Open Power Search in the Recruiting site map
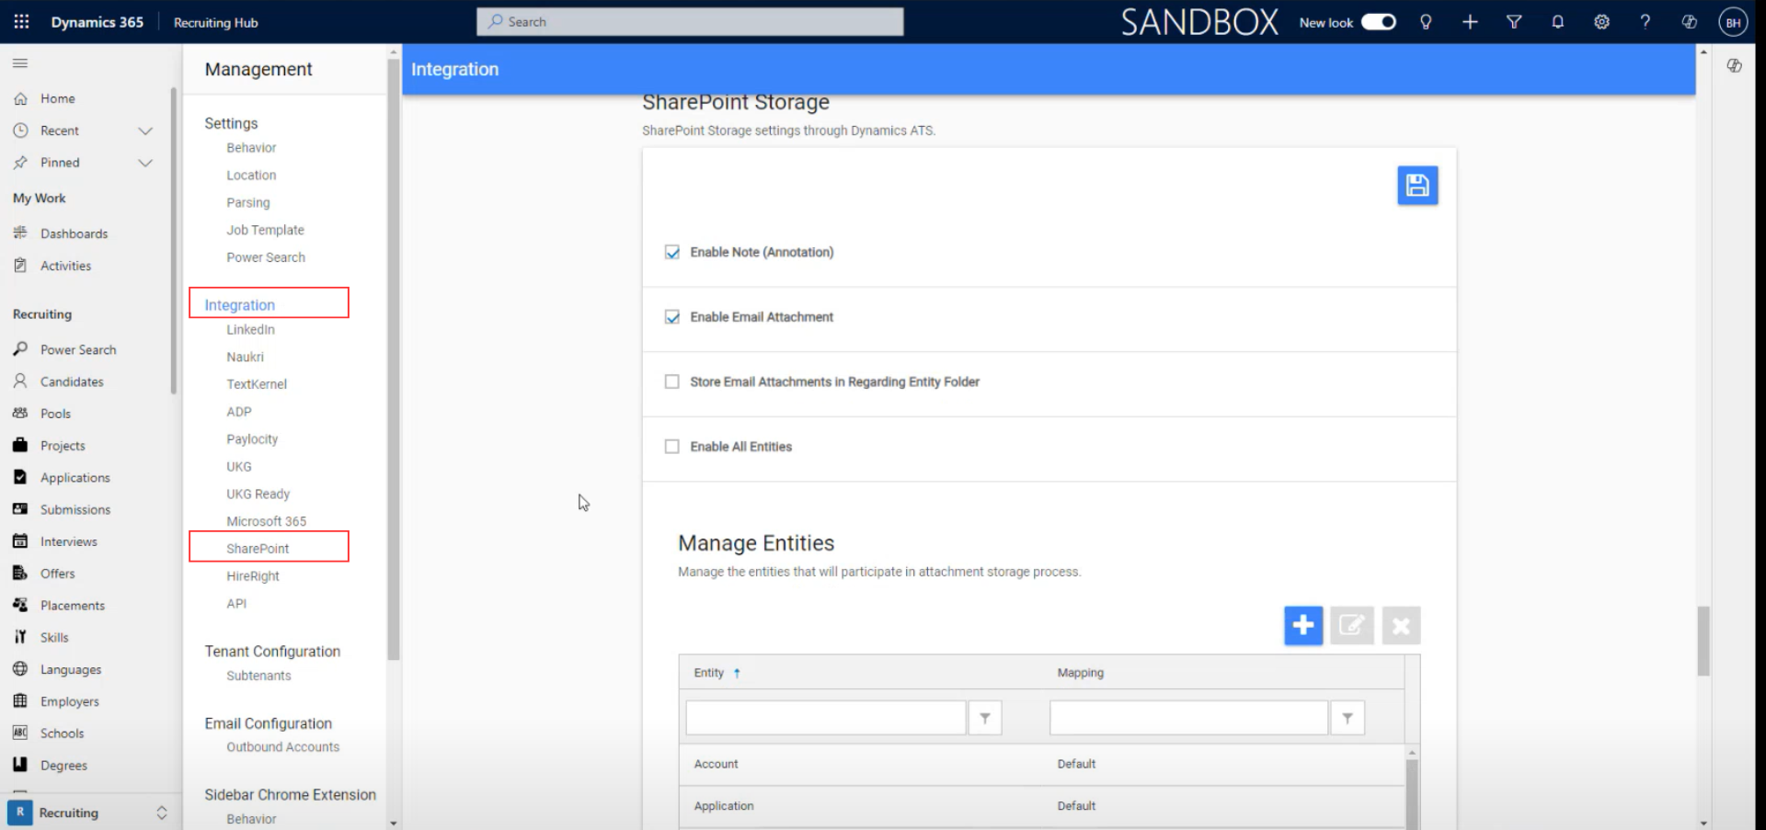The height and width of the screenshot is (830, 1766). (x=78, y=350)
